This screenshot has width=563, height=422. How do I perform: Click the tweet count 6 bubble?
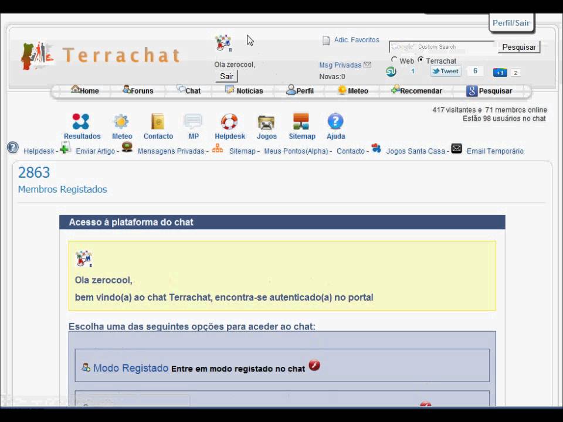[x=475, y=71]
